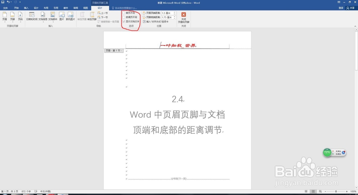This screenshot has width=358, height=195.
Task: Open the 文档部件 quick parts button
Action: click(x=53, y=16)
